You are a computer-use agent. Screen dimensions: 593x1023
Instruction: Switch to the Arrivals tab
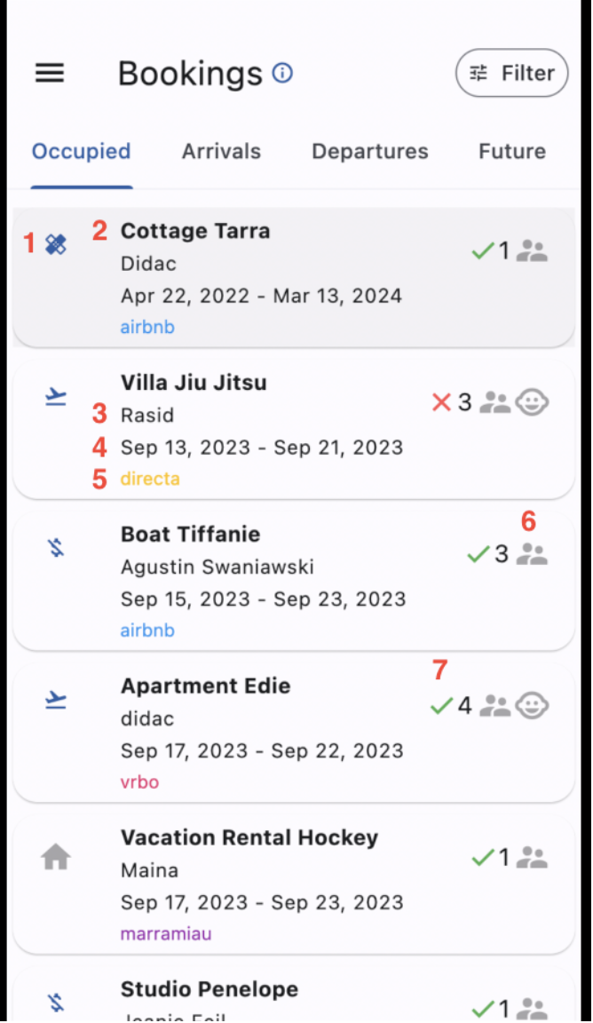(x=221, y=151)
